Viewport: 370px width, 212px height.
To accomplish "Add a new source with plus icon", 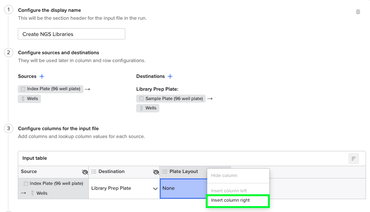I will point(42,76).
